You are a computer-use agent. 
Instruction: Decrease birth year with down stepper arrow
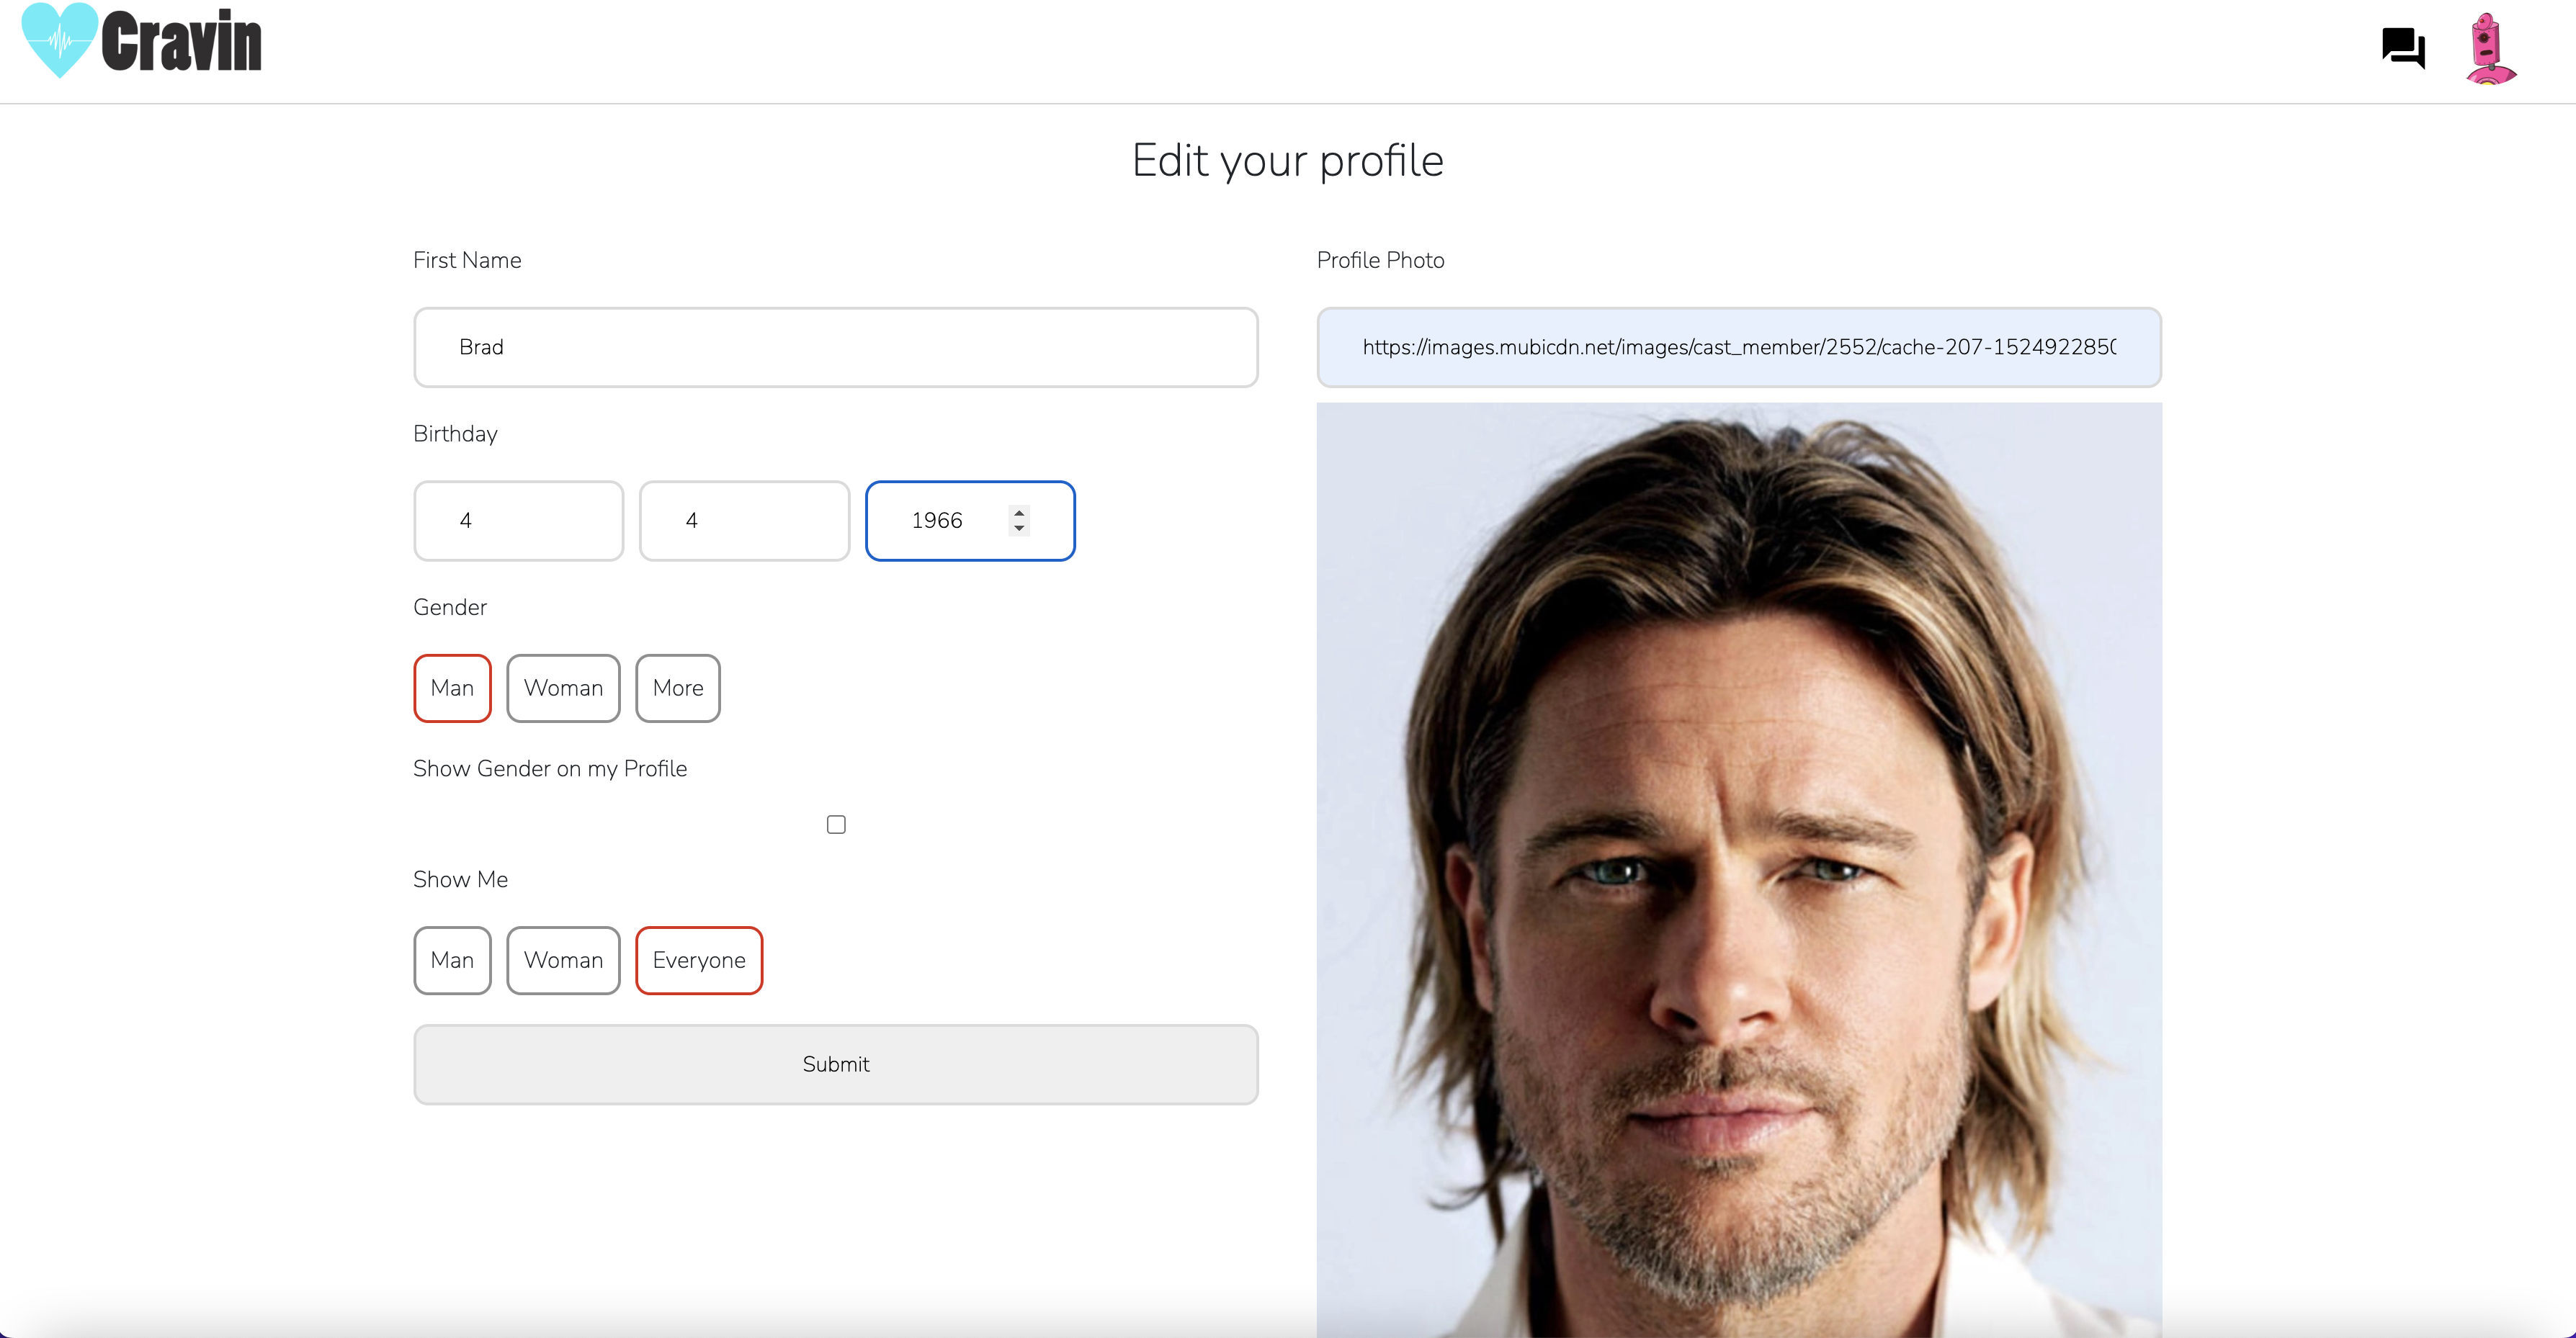tap(1019, 528)
